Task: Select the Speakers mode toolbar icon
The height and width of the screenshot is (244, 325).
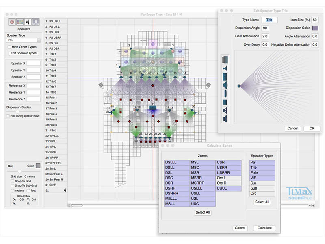Action: [x=28, y=22]
